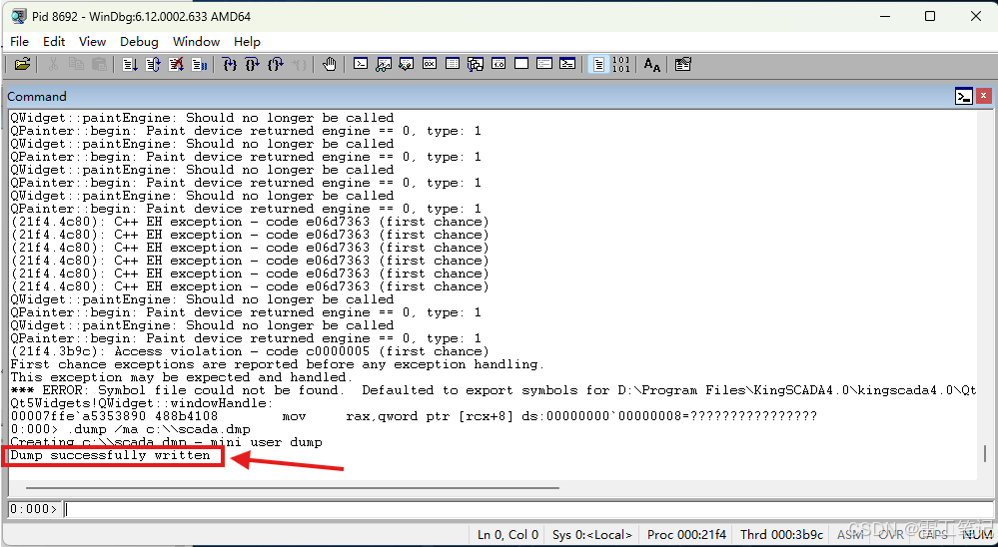Click 'First chance exceptions are reported' line
Screen dimensions: 998x547
(x=278, y=364)
